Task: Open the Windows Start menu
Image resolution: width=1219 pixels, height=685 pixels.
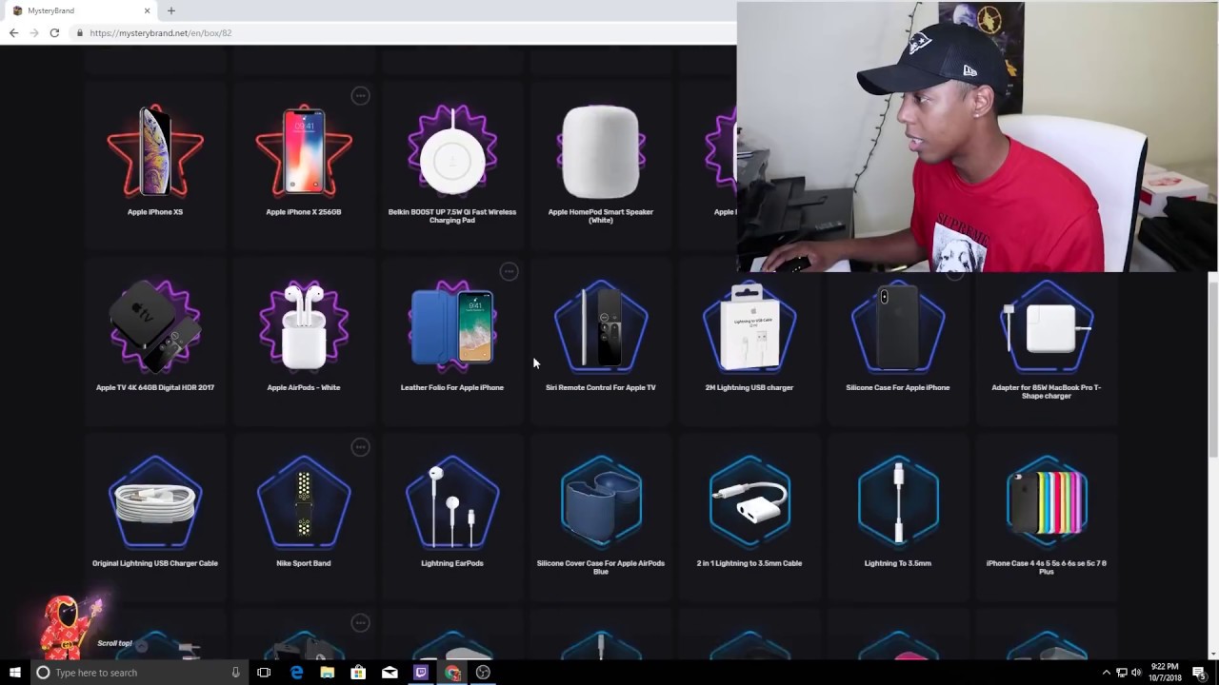Action: [x=14, y=673]
